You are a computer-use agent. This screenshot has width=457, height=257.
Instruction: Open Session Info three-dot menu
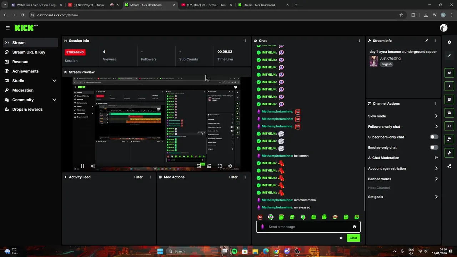(x=245, y=41)
